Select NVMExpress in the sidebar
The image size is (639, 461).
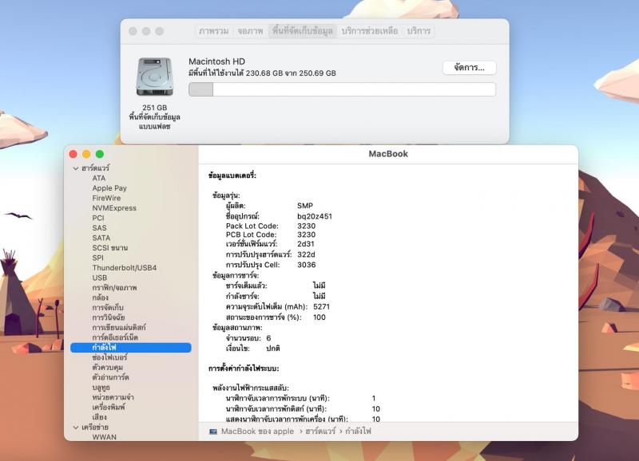[x=114, y=208]
